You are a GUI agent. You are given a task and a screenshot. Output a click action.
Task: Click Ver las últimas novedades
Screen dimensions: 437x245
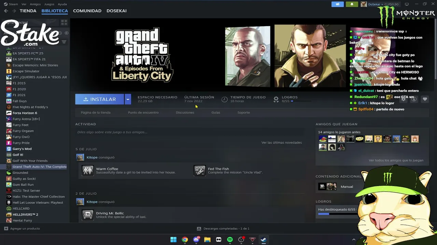point(282,143)
